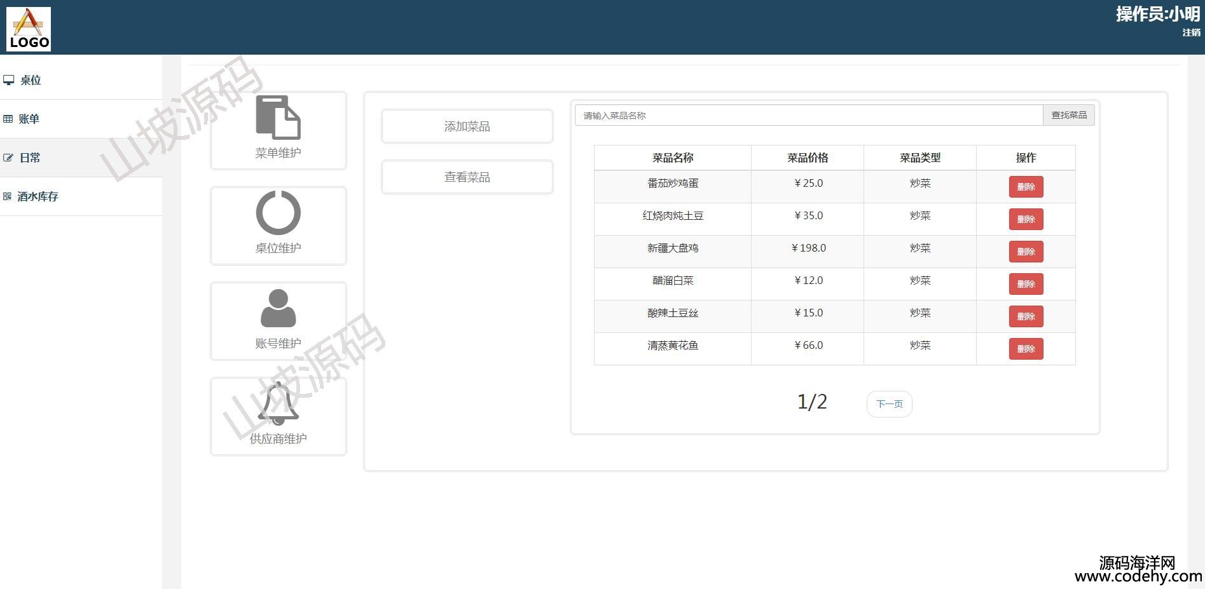
Task: Click the 桌位维护 ring icon
Action: pos(278,213)
